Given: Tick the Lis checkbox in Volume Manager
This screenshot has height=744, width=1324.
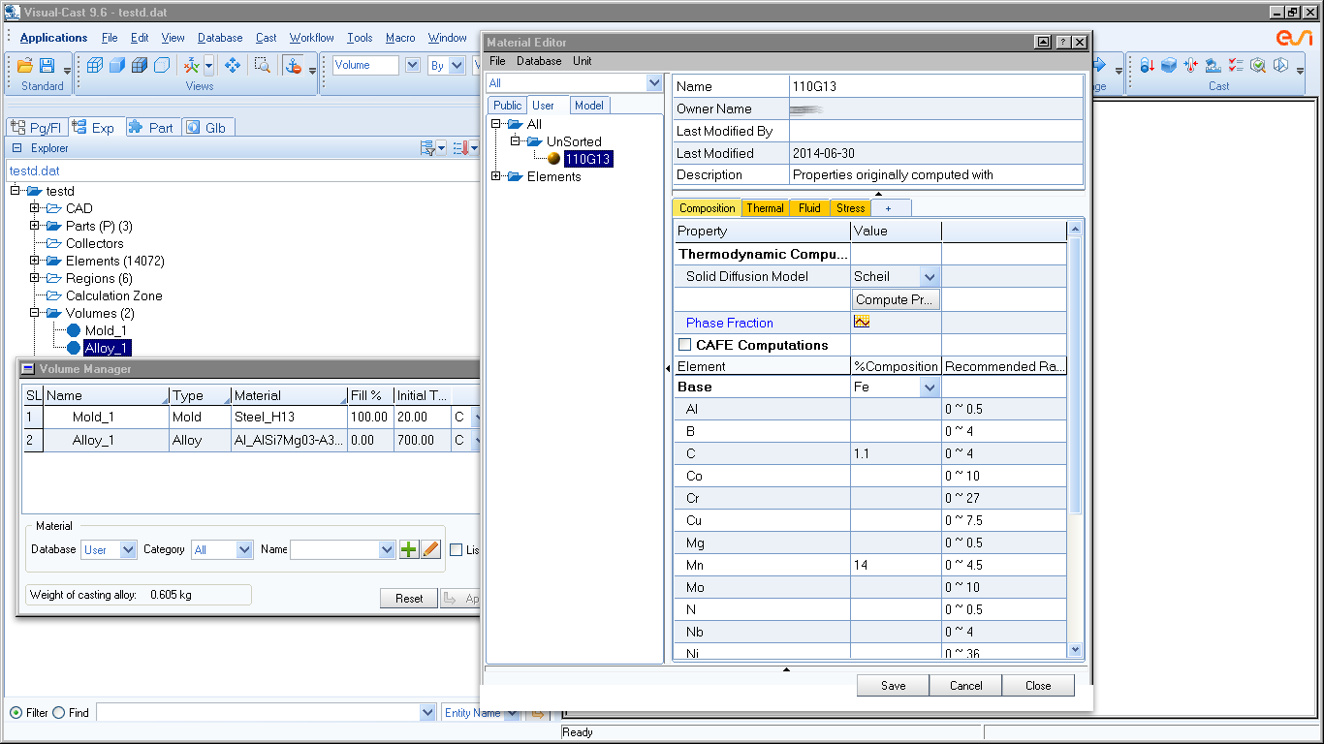Looking at the screenshot, I should 457,549.
